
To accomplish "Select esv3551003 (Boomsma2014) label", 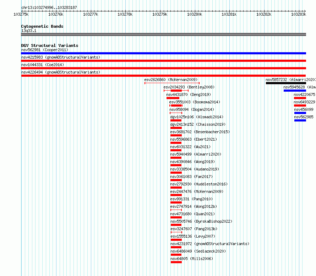I will tap(195, 102).
